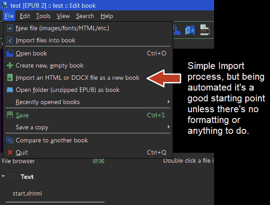270x205 pixels.
Task: Click the Ctrl+S shortcut label
Action: click(x=156, y=115)
